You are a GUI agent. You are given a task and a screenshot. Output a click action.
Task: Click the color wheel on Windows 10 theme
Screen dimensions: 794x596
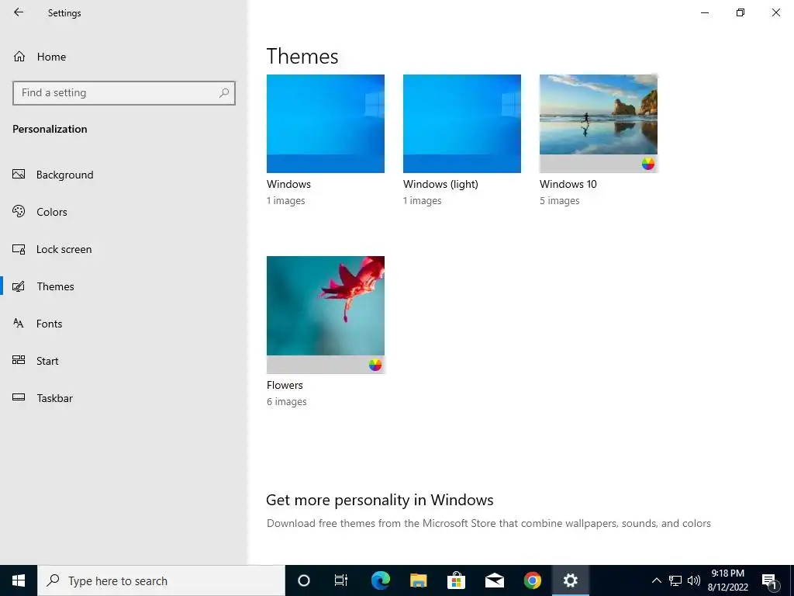click(648, 164)
